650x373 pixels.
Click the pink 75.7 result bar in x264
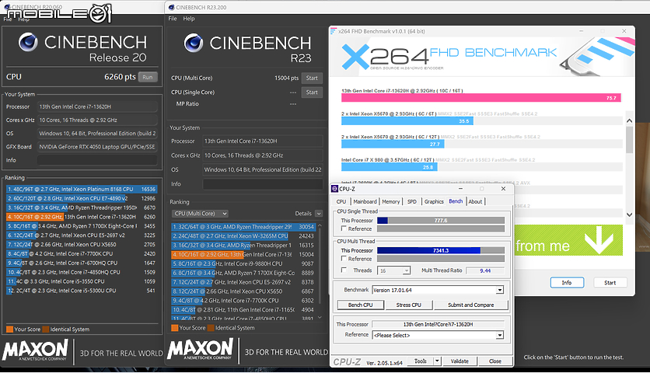(481, 98)
